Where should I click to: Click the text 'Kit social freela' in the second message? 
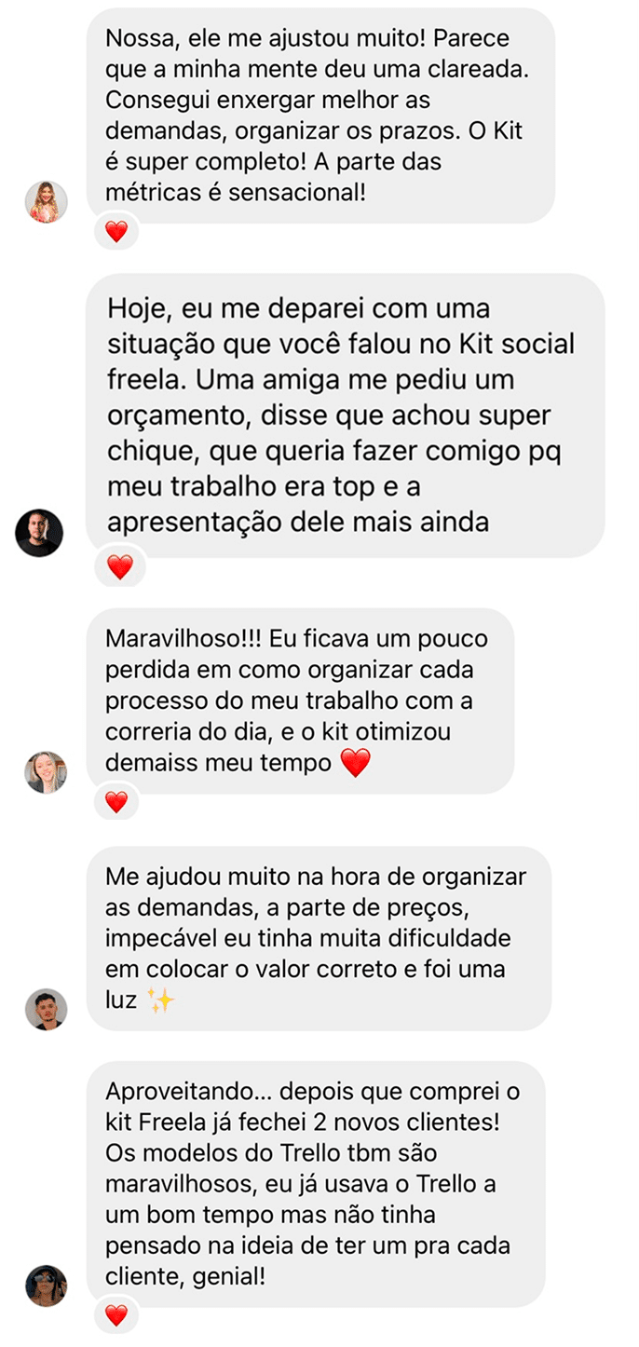[x=341, y=362]
